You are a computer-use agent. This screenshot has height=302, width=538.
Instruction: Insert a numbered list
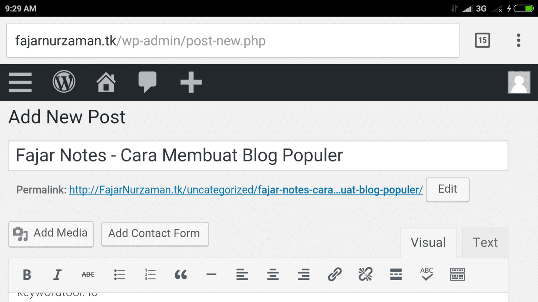[150, 274]
